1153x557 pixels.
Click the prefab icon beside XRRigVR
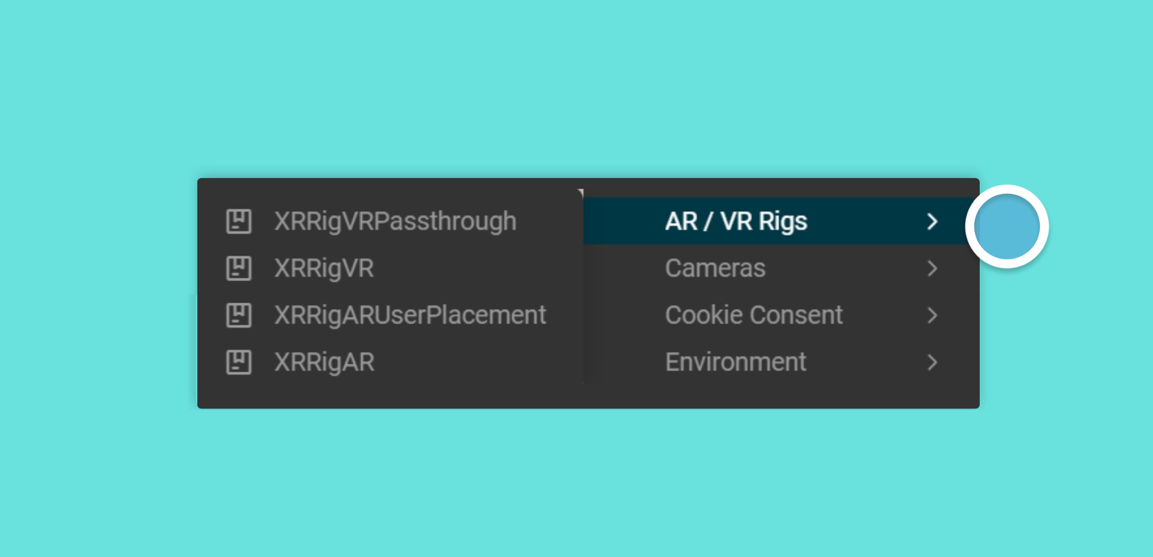pos(238,268)
